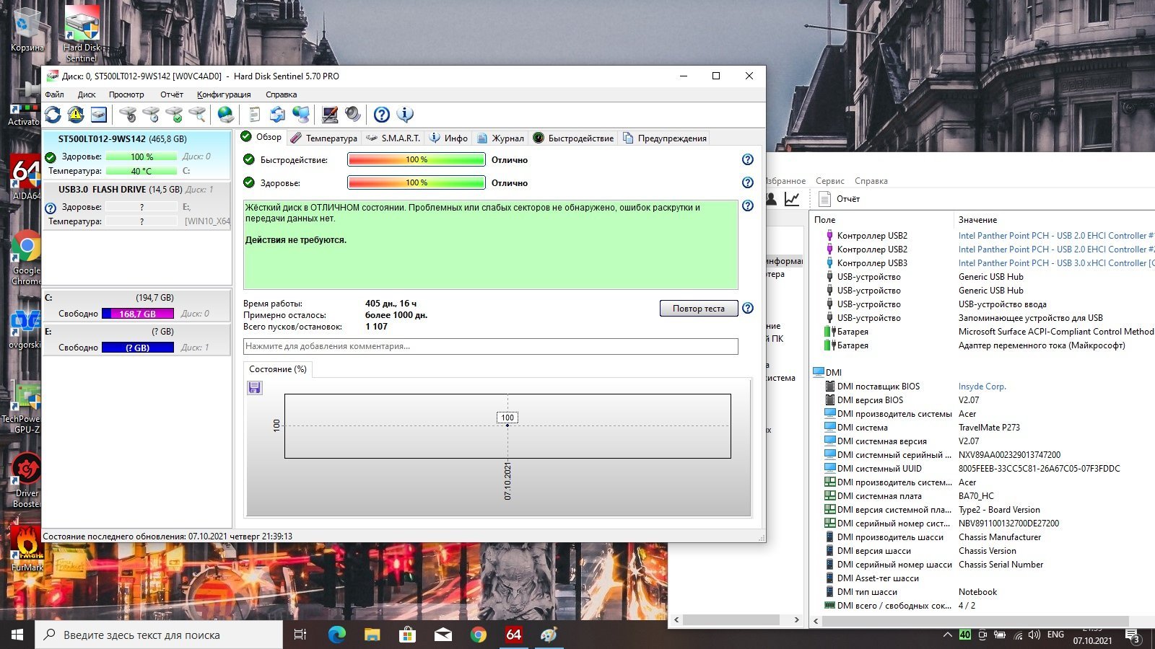This screenshot has width=1155, height=649.
Task: Open FurMark desktop shortcut
Action: (26, 549)
